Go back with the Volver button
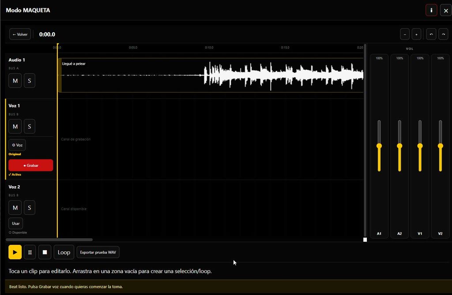 [x=20, y=34]
